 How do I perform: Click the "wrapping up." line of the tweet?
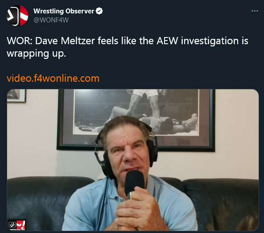pyautogui.click(x=37, y=54)
